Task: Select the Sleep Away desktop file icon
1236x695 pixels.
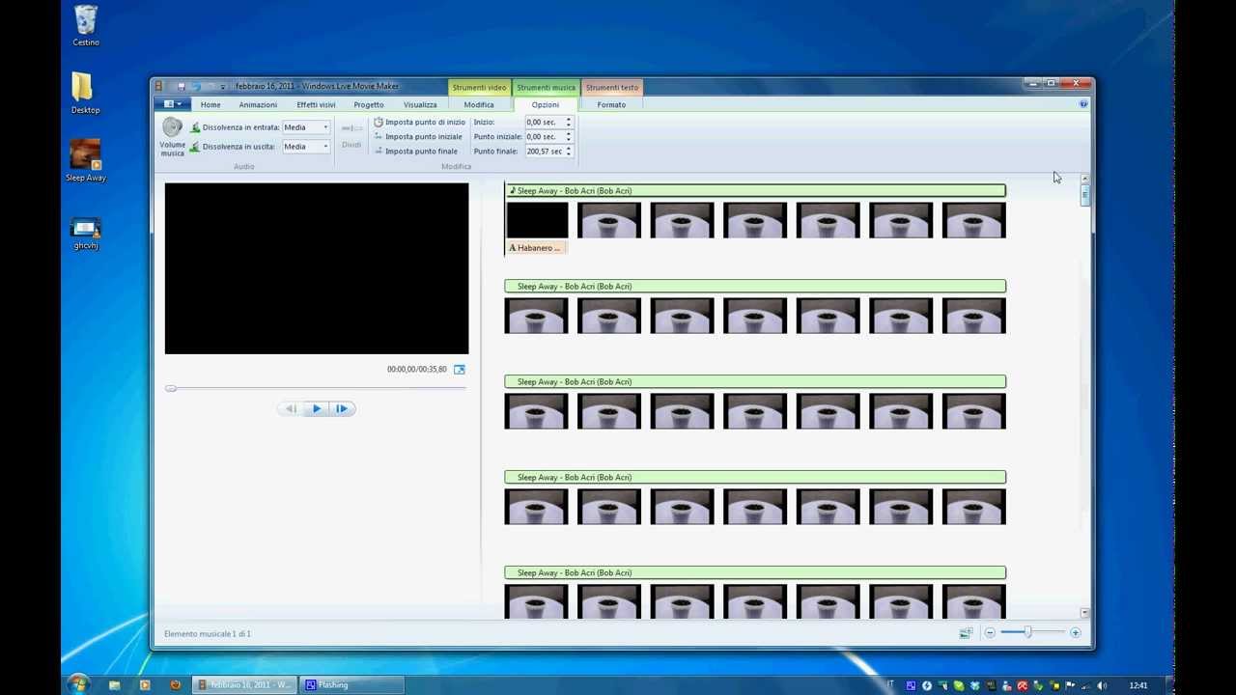Action: click(86, 161)
